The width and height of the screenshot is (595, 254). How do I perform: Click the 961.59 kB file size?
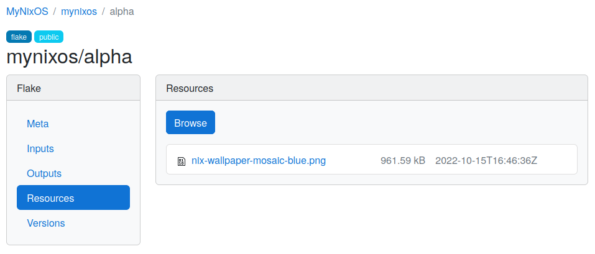[x=403, y=161]
